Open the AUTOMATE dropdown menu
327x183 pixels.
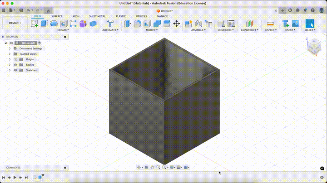(110, 30)
